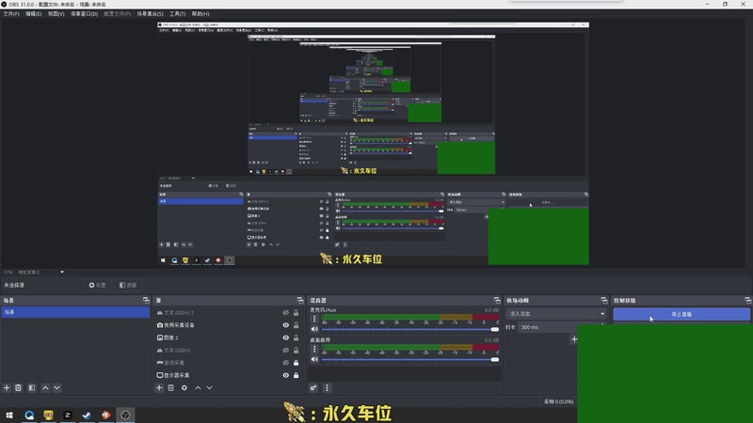
Task: Click the 滤镜 filters button in source toolbar
Action: coord(128,285)
